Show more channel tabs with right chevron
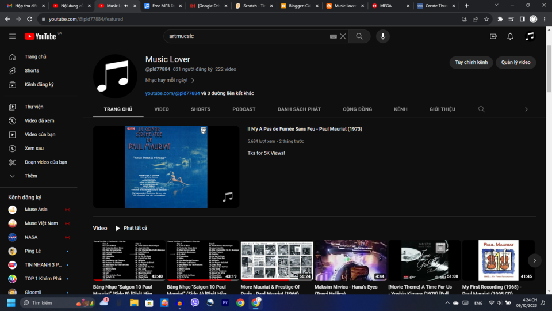Image resolution: width=552 pixels, height=311 pixels. (x=526, y=109)
